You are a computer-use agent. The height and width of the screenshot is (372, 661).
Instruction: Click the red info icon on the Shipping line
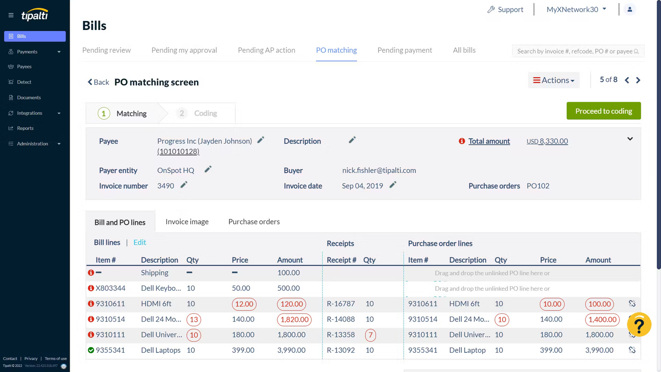(x=91, y=272)
